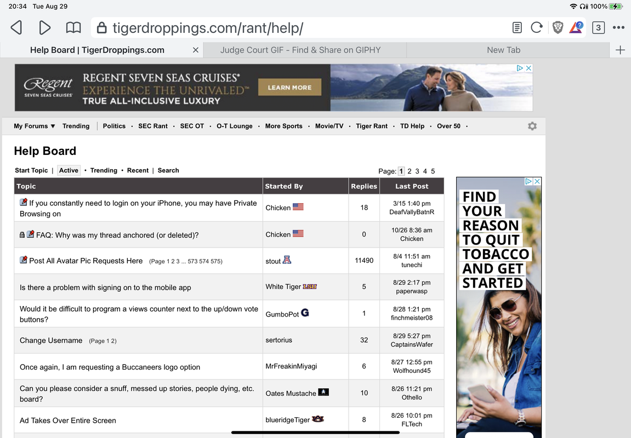Image resolution: width=631 pixels, height=438 pixels.
Task: Select the Trending topic filter
Action: (104, 170)
